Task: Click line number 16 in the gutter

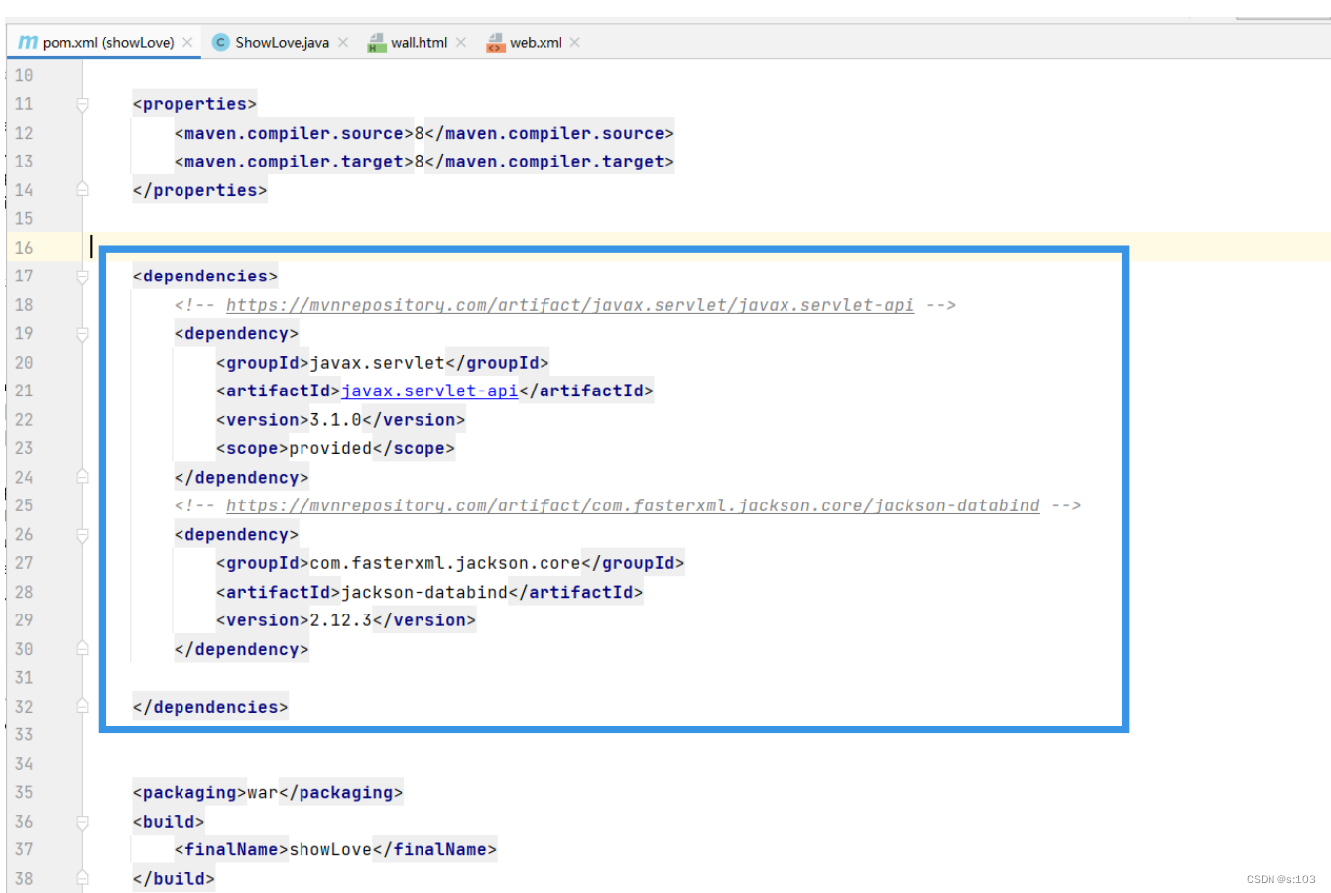Action: 24,247
